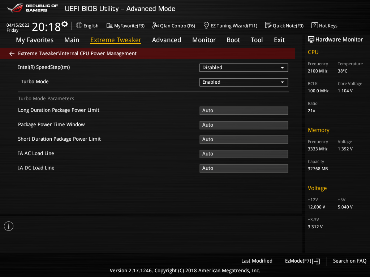Click memory frequency 3333 MHz value
Screen dimensions: 370x277
tap(318, 149)
